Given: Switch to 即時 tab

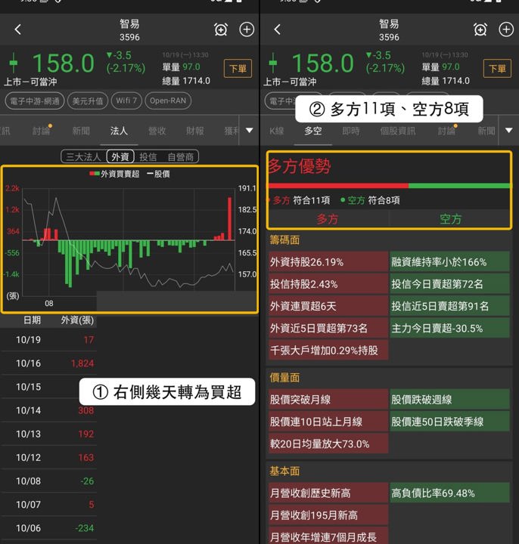Looking at the screenshot, I should click(x=351, y=131).
